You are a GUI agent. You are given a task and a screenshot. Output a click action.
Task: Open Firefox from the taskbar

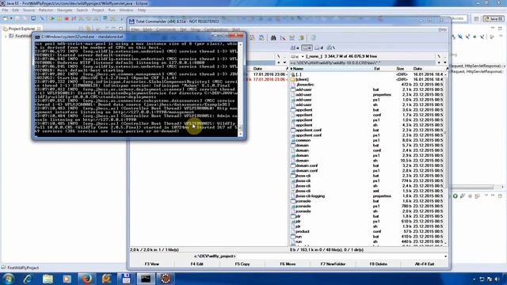click(86, 279)
